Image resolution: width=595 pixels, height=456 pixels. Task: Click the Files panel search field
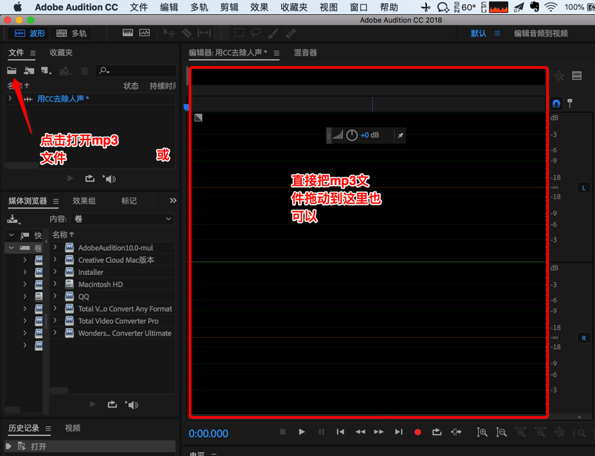point(135,71)
